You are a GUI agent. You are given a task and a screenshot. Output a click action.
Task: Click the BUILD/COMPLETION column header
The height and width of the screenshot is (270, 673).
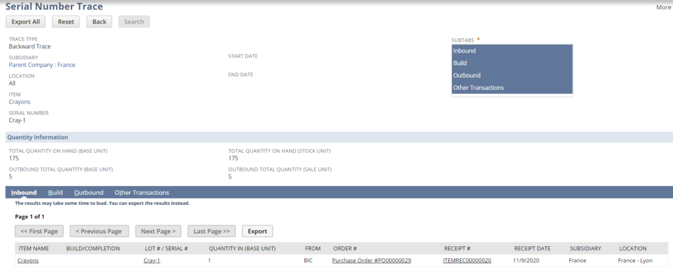point(93,248)
